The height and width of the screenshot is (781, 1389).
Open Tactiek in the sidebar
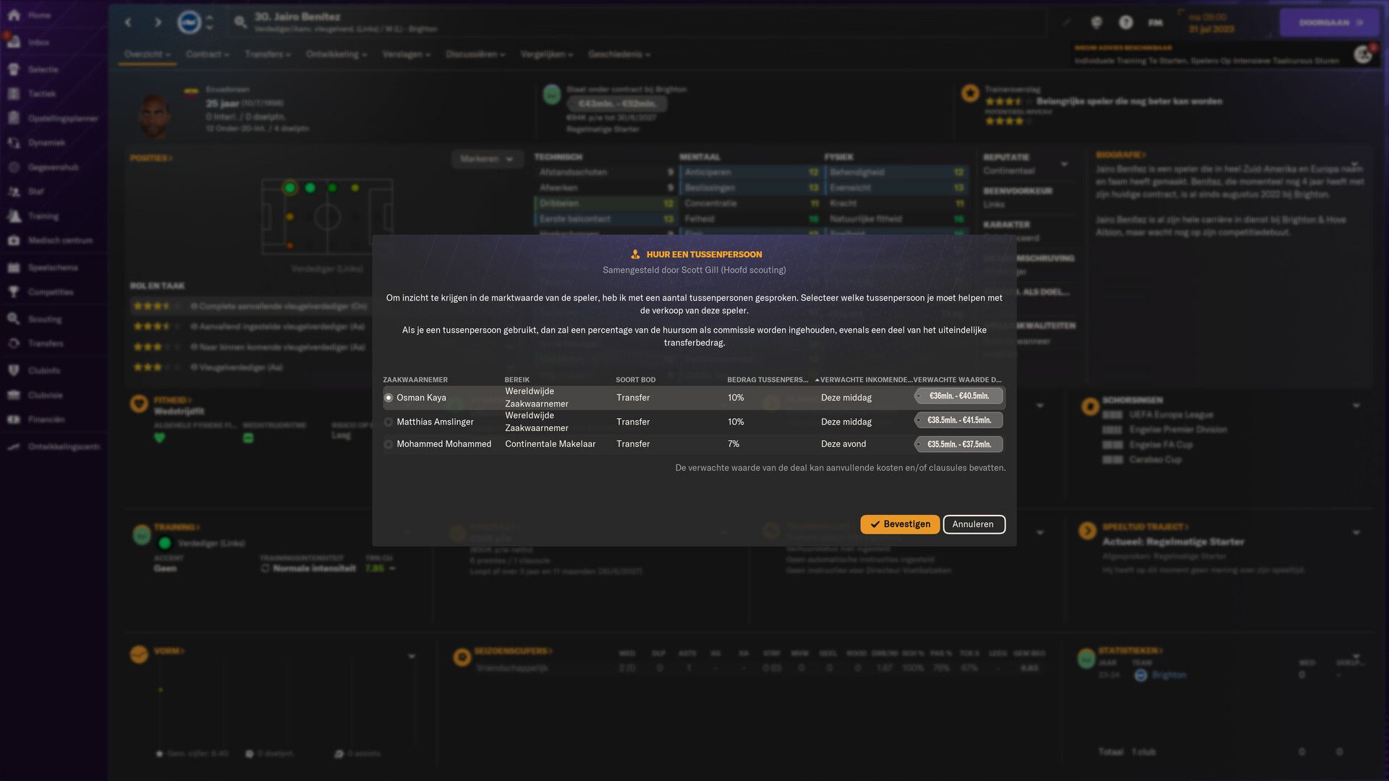pyautogui.click(x=41, y=94)
